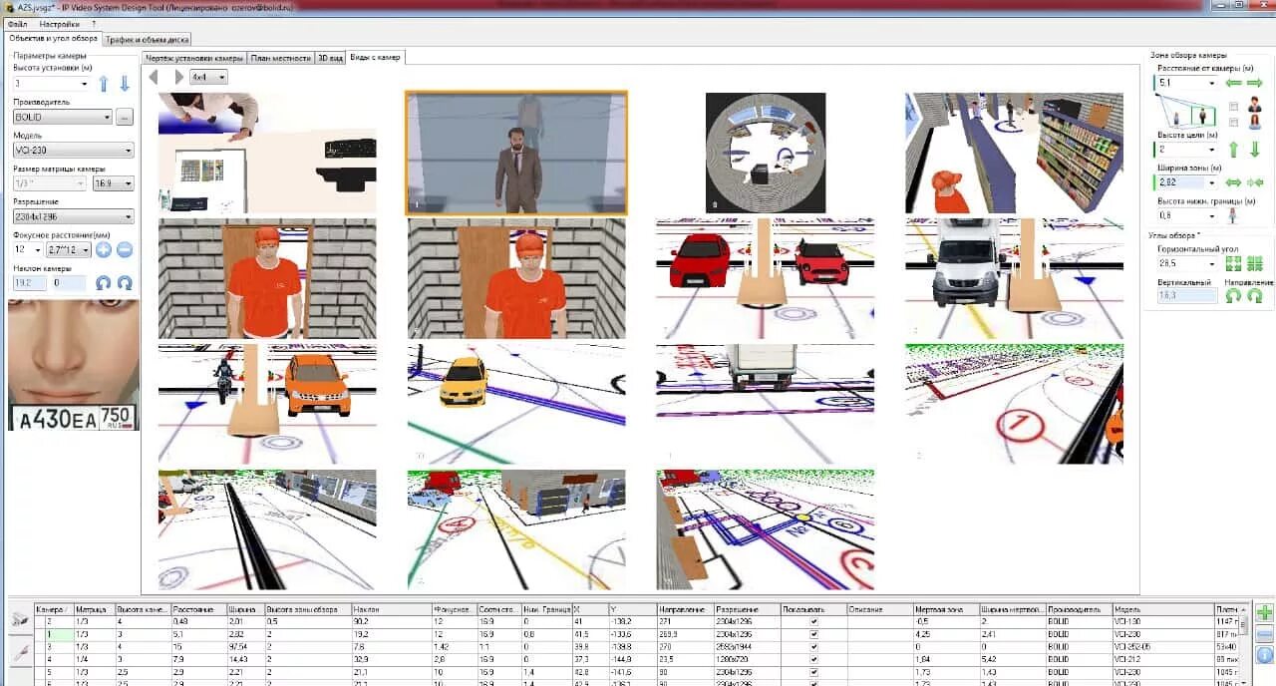Select the male person model icon
The width and height of the screenshot is (1276, 686).
coord(1255,105)
